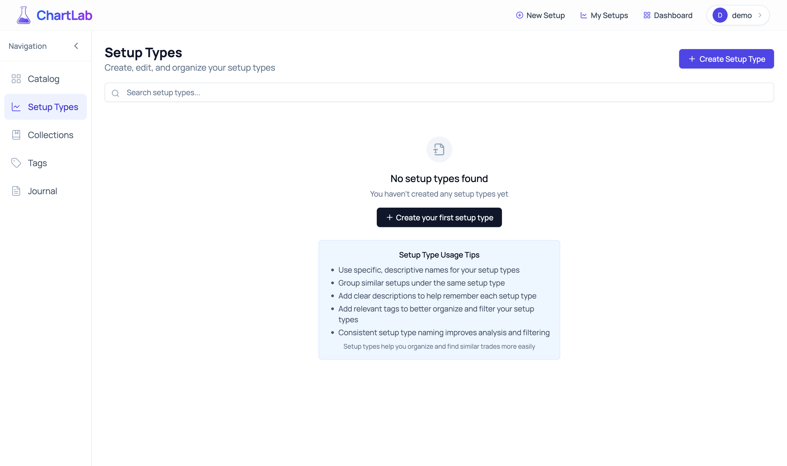Click tip 'Use specific, descriptive names'
787x466 pixels.
tap(429, 270)
